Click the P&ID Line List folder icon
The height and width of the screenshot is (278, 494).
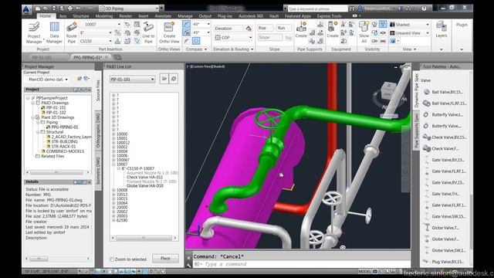pos(164,79)
